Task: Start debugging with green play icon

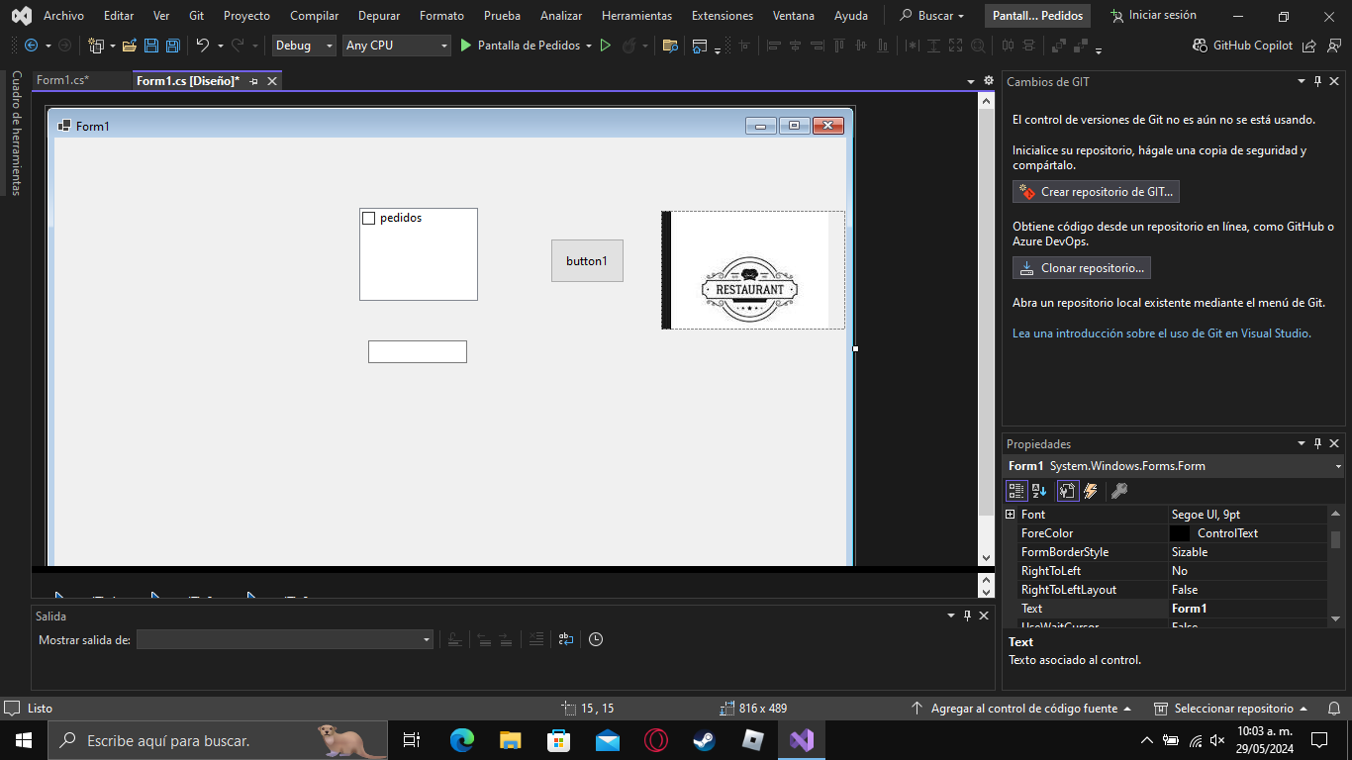Action: pos(466,46)
